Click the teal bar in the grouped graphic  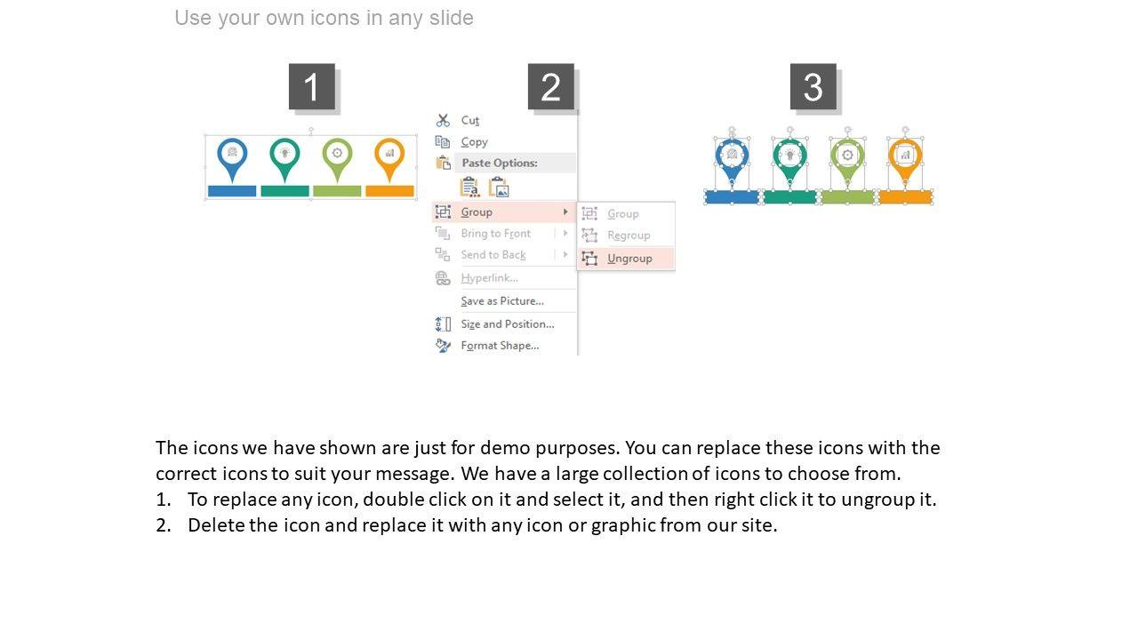point(284,191)
